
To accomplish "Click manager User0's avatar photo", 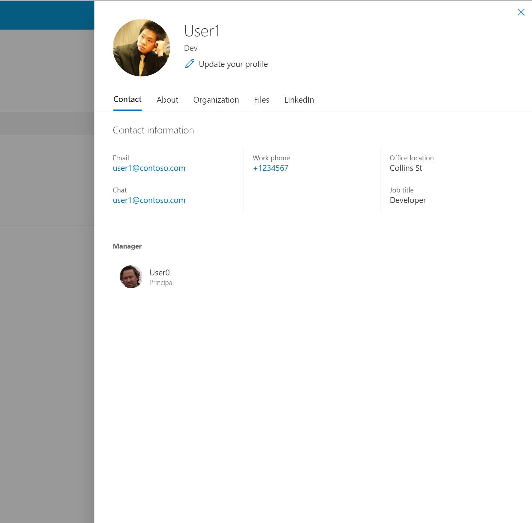I will click(x=131, y=277).
